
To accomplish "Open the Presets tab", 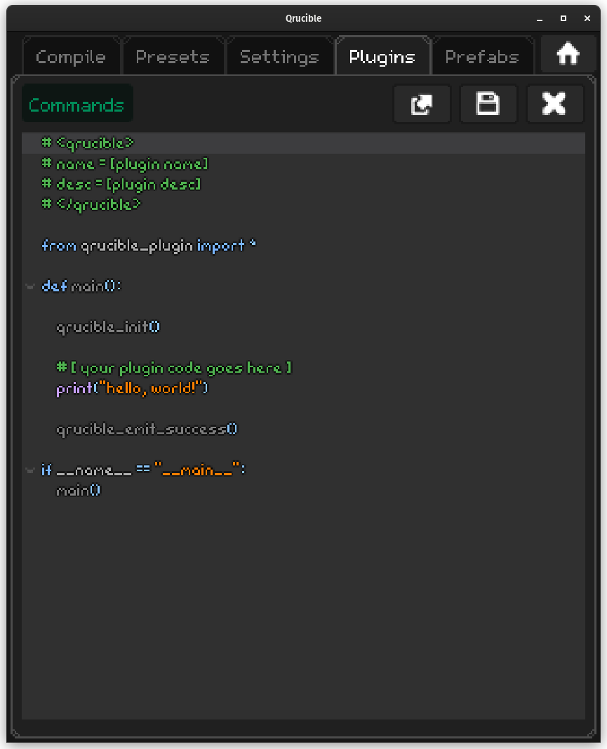I will click(173, 57).
